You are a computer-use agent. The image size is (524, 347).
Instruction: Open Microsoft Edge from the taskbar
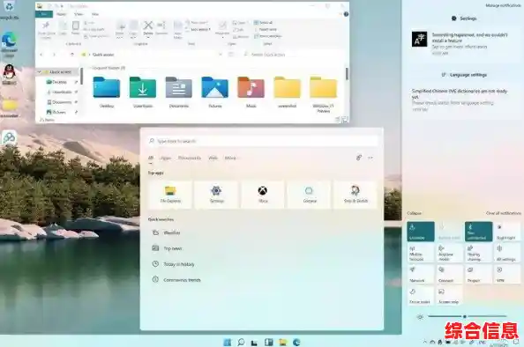(296, 342)
